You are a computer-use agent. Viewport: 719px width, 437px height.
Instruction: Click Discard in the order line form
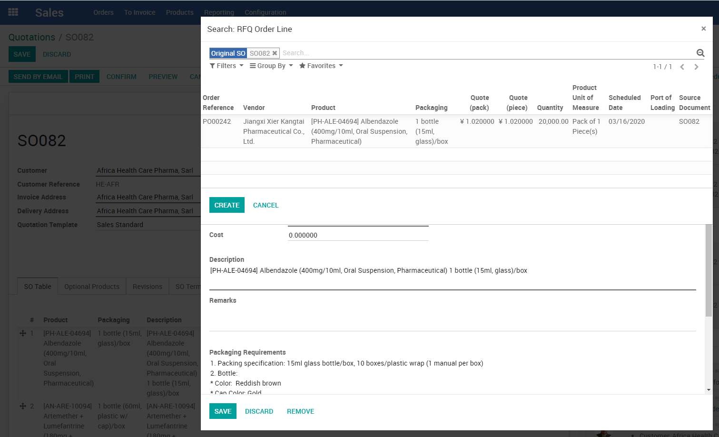click(x=259, y=411)
